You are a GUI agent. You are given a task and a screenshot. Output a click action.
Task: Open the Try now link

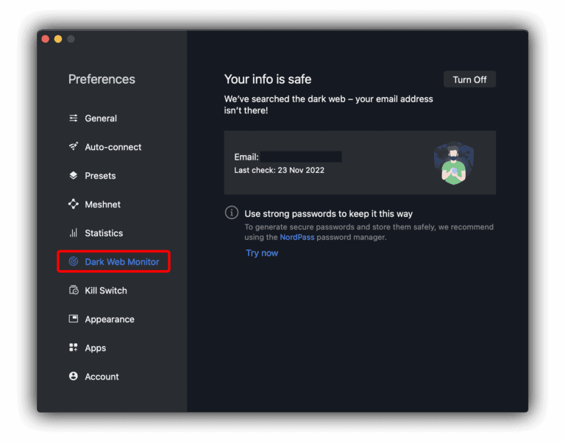262,253
